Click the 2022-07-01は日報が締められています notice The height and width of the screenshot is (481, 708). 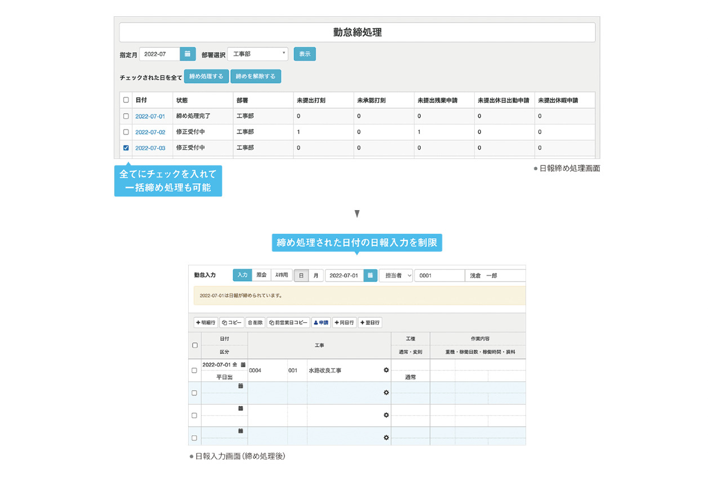(x=359, y=295)
